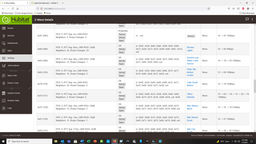Repair node 0x5F (095)
256x144 pixels.
click(121, 40)
